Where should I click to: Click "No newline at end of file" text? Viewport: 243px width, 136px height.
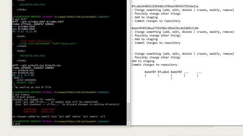click(33, 87)
